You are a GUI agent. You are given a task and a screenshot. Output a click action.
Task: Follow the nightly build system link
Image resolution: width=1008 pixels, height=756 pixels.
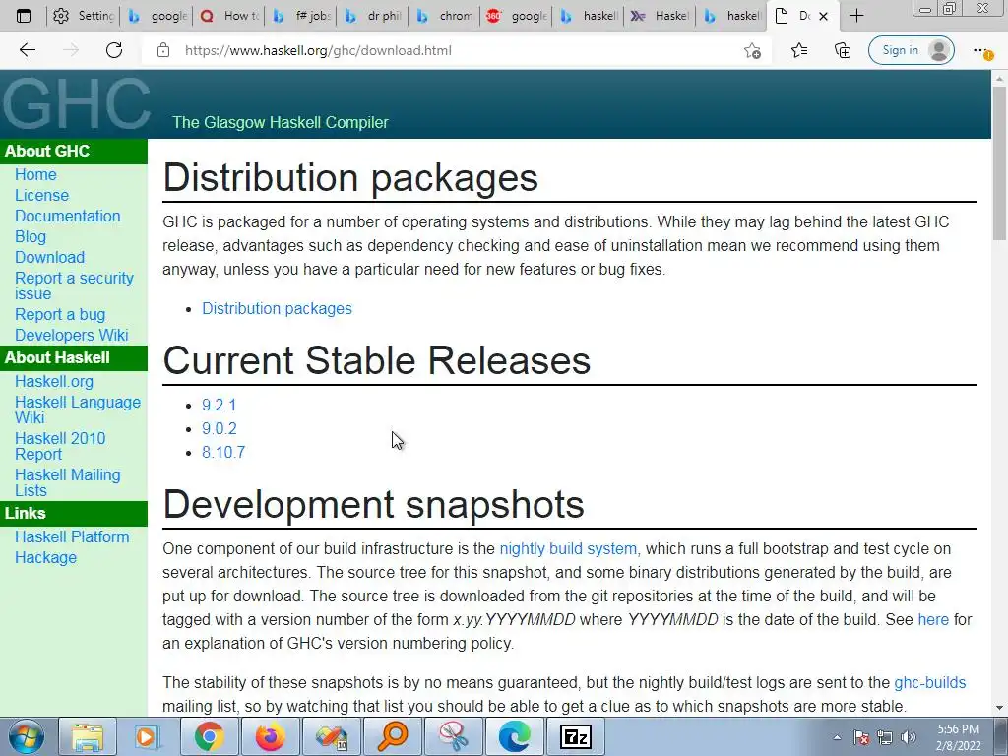(568, 549)
